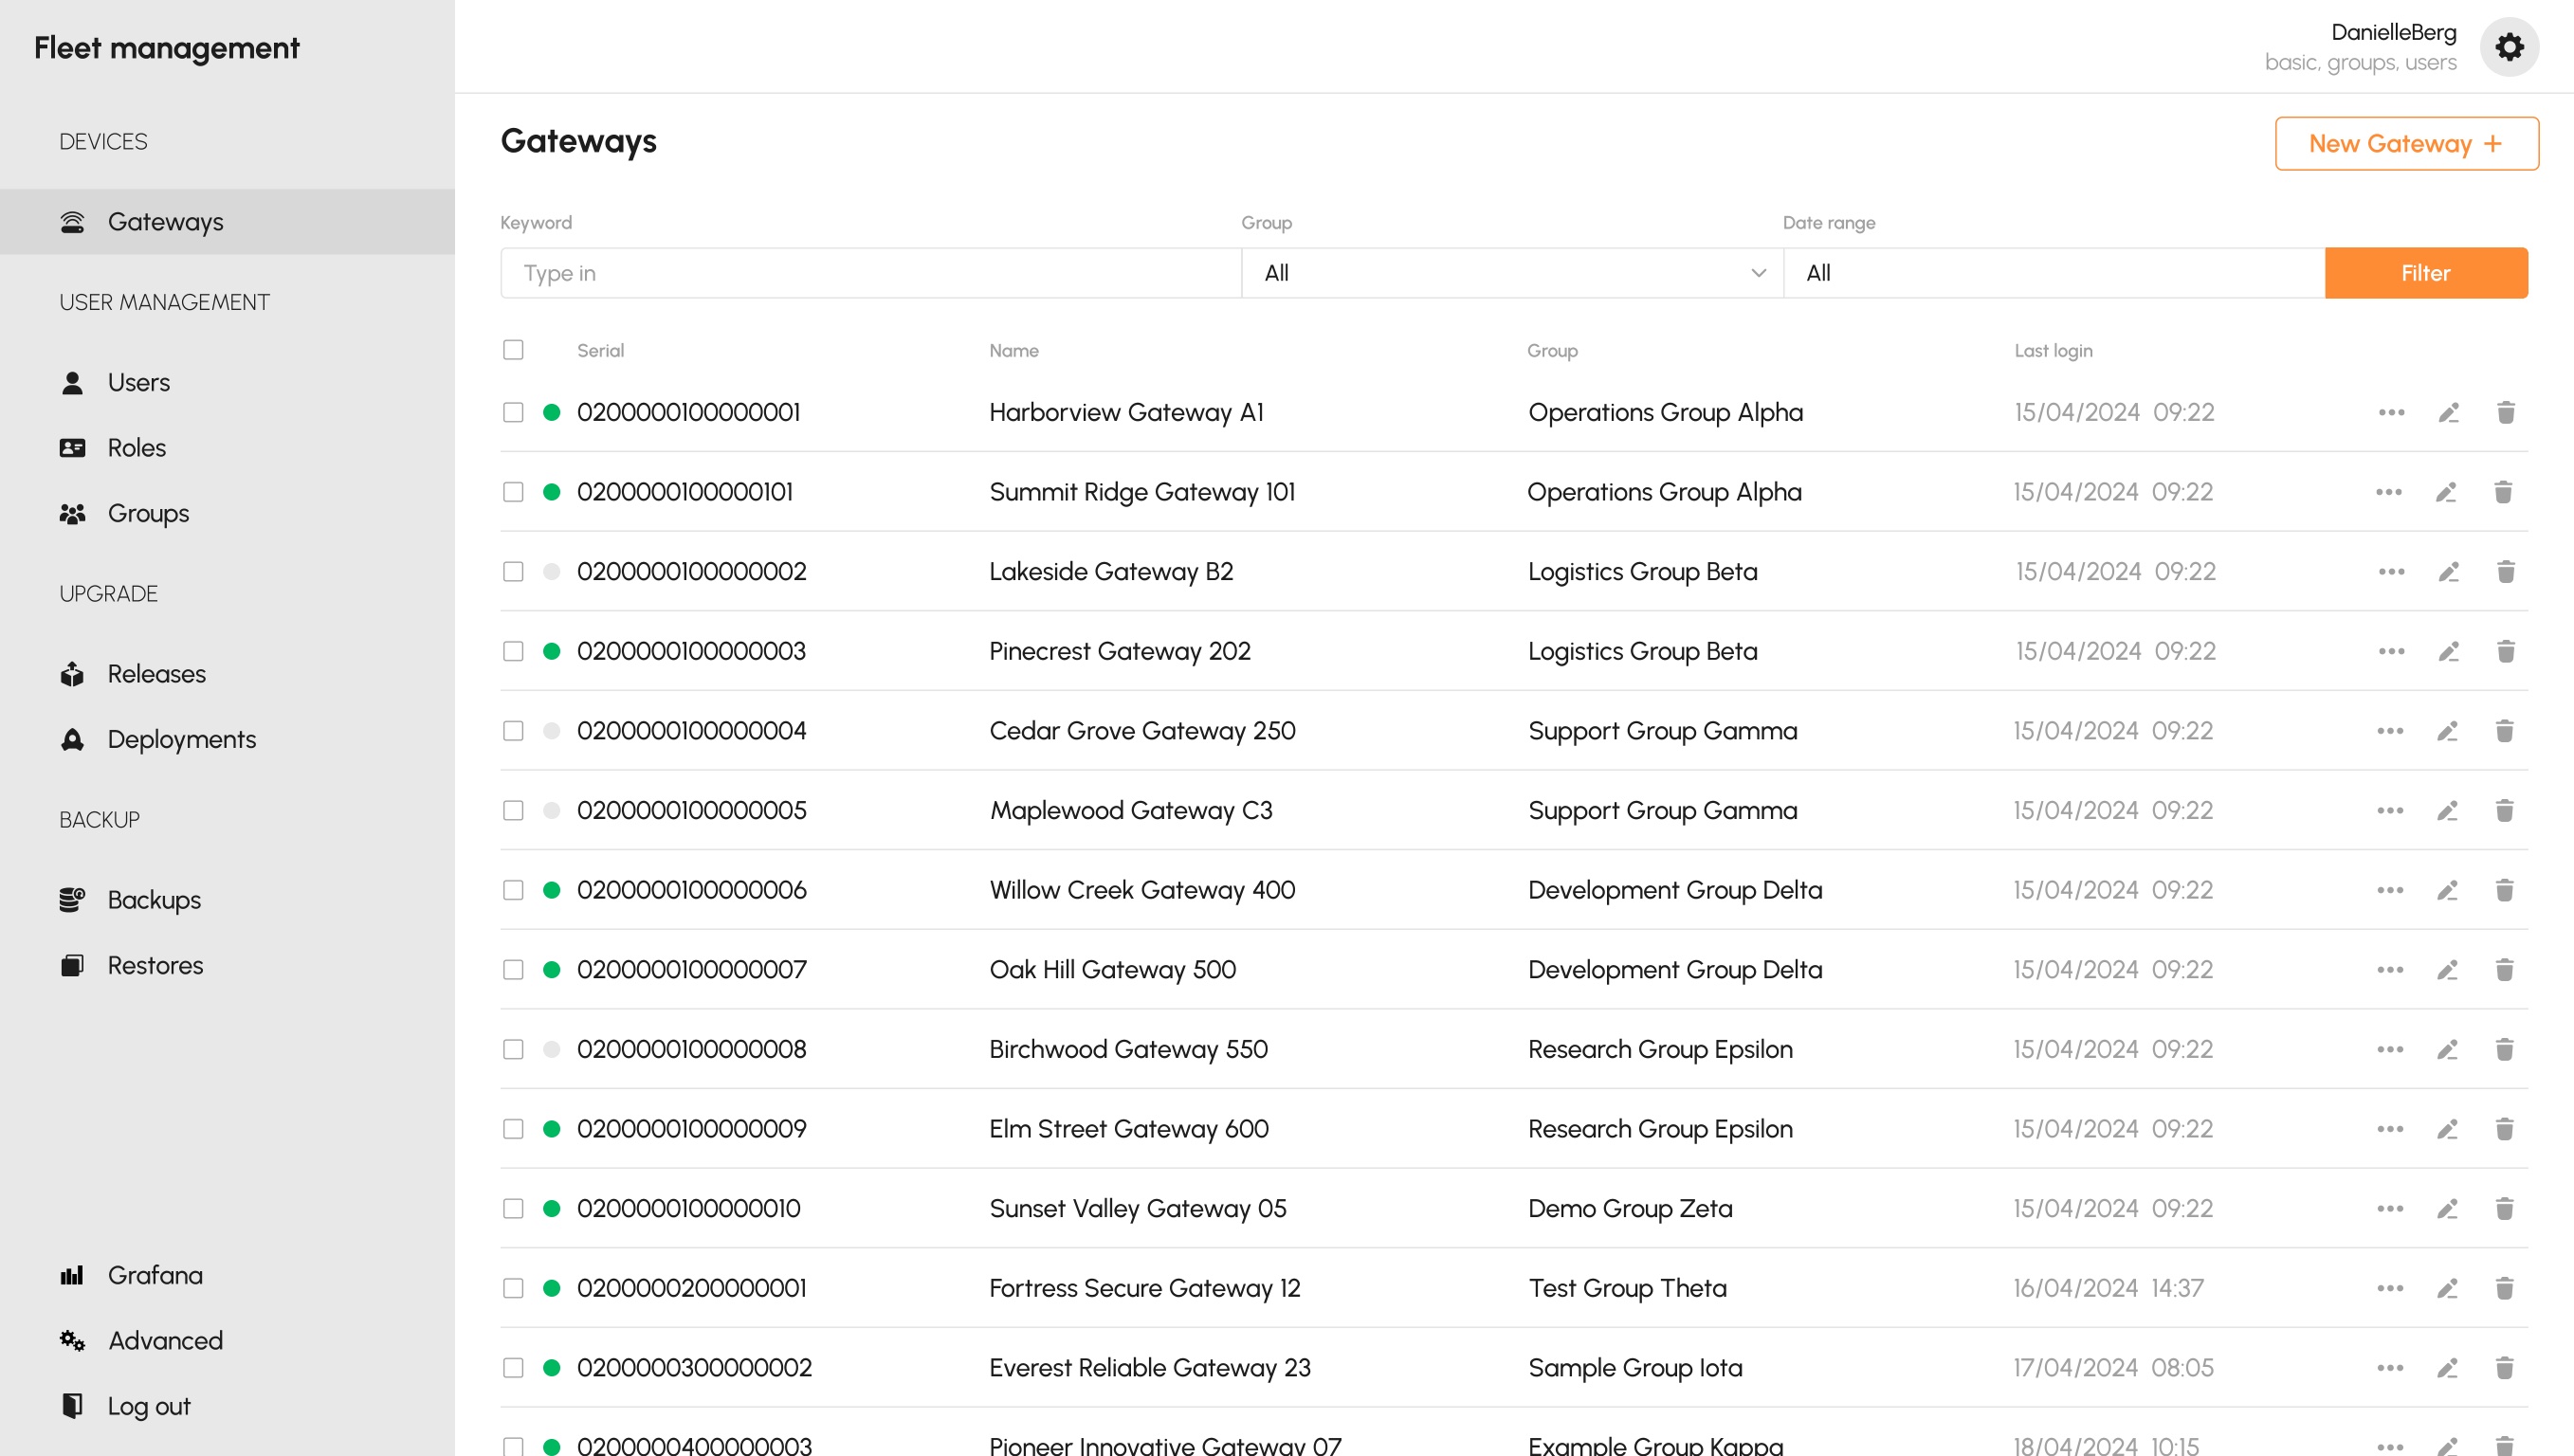Viewport: 2574px width, 1456px height.
Task: Check the box for serial 0200000100000001
Action: [513, 413]
